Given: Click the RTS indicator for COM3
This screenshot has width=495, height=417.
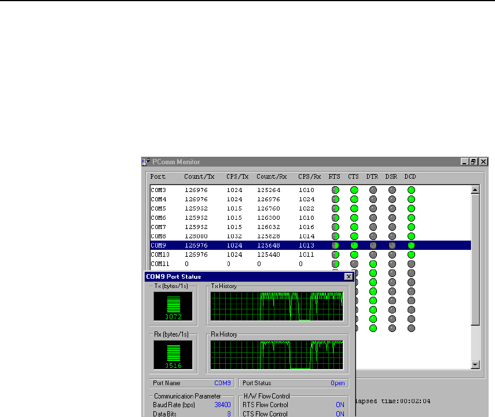Looking at the screenshot, I should (x=335, y=190).
